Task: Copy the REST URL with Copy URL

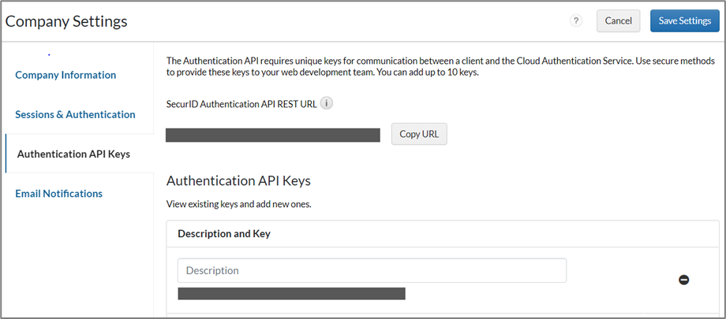Action: tap(419, 134)
